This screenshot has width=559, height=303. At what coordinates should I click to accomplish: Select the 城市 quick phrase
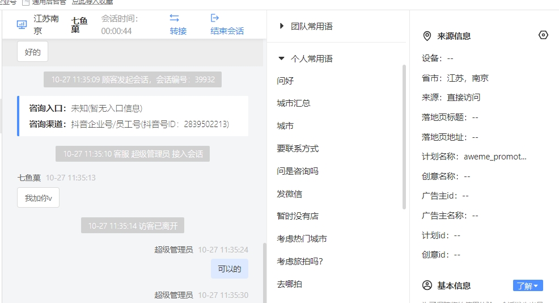285,126
